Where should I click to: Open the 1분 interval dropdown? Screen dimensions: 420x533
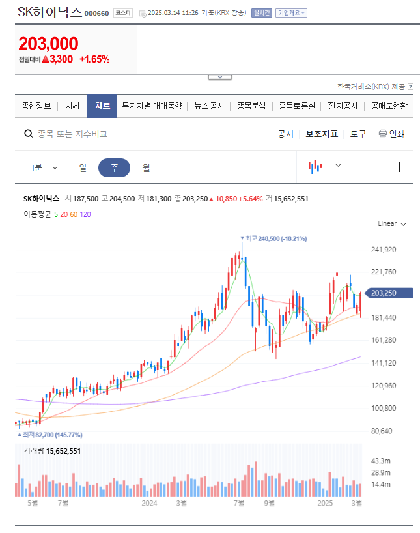click(x=44, y=167)
